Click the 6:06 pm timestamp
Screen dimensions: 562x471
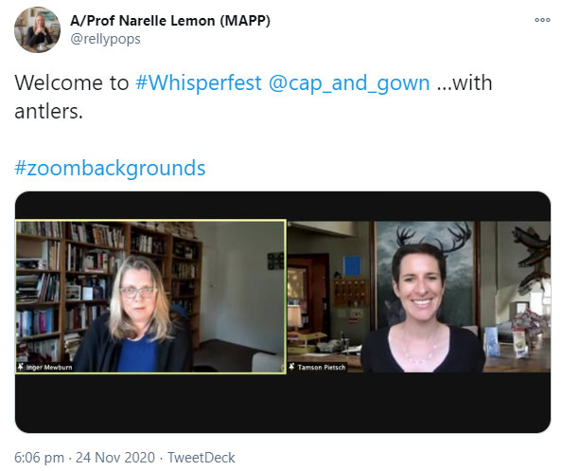pos(39,458)
